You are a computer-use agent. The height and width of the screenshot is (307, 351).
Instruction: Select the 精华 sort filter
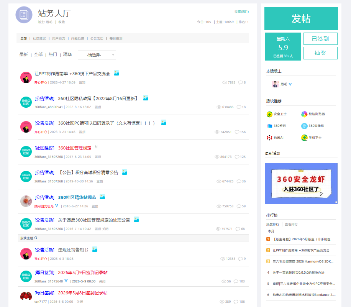pos(67,54)
